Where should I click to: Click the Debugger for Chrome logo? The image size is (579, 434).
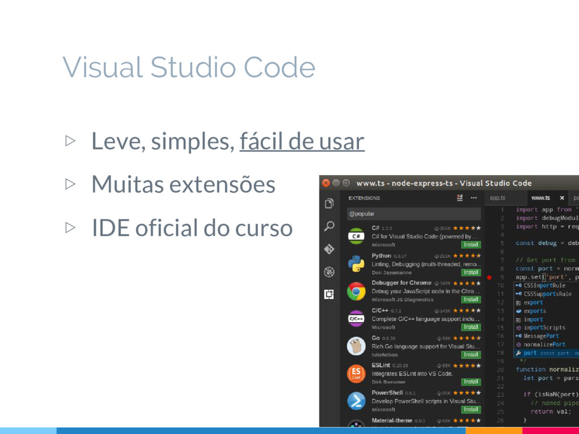click(356, 291)
